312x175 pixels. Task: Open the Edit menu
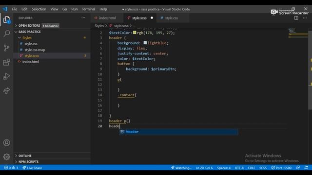(24, 9)
